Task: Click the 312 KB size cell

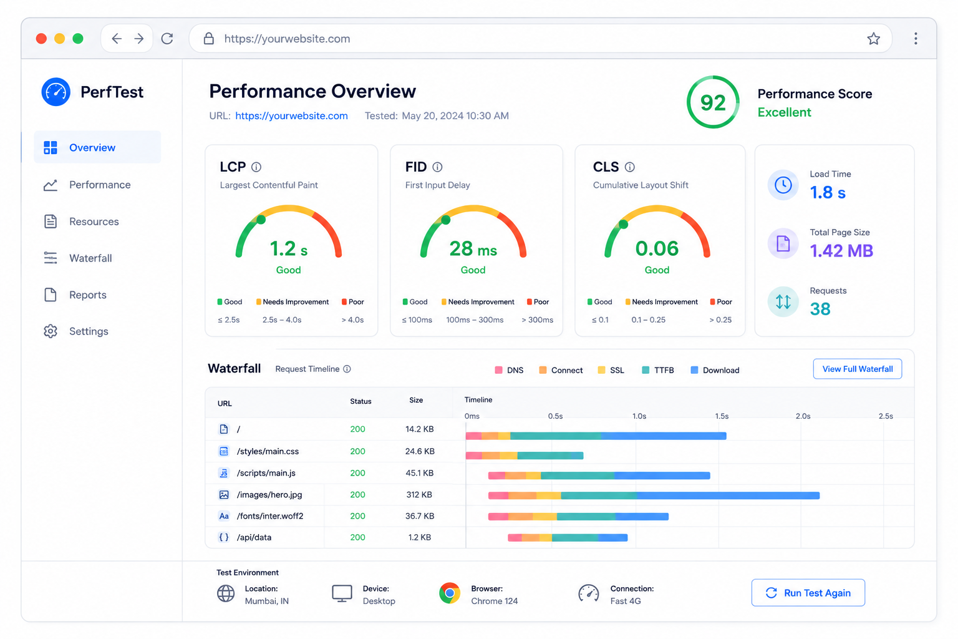Action: pyautogui.click(x=419, y=495)
